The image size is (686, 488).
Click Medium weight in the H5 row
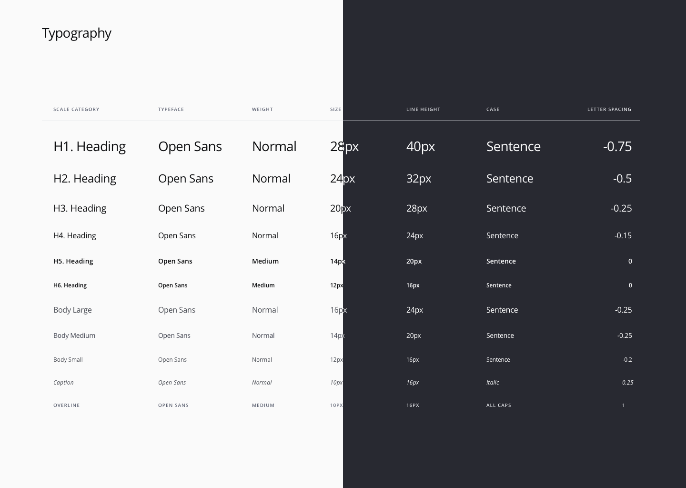pyautogui.click(x=265, y=261)
